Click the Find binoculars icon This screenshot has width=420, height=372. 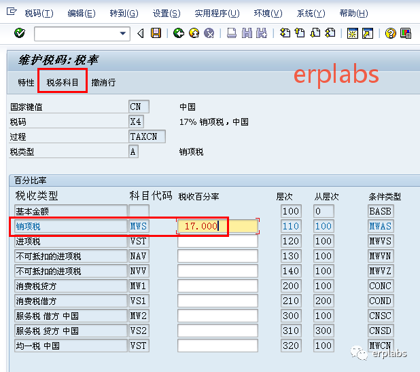(x=247, y=33)
